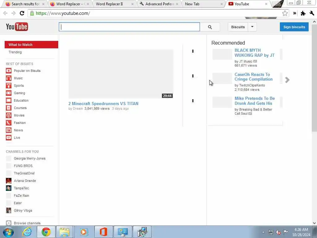
Task: Open Microsoft Office taskbar icon
Action: pos(103,232)
